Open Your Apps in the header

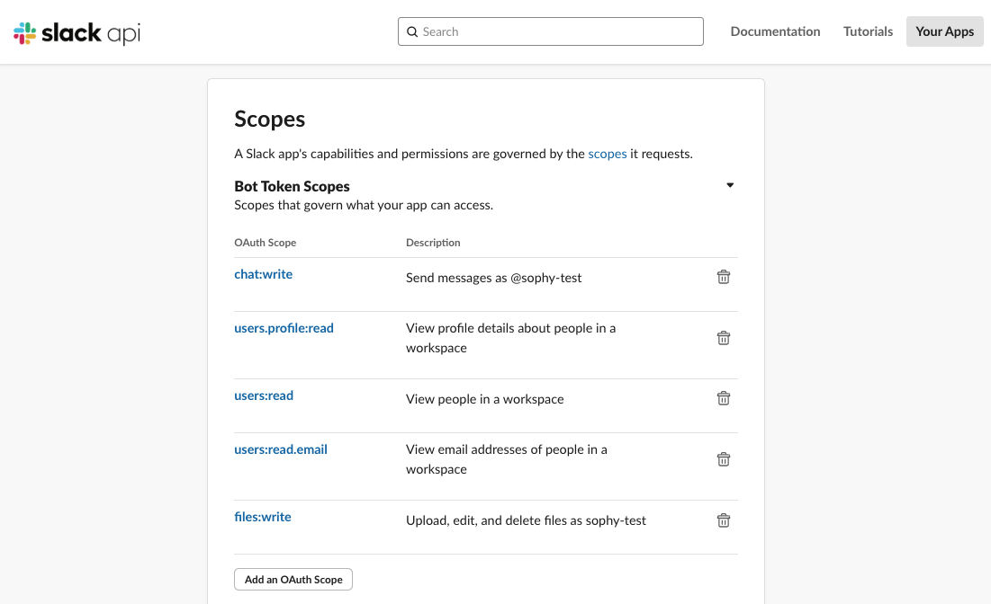(944, 31)
